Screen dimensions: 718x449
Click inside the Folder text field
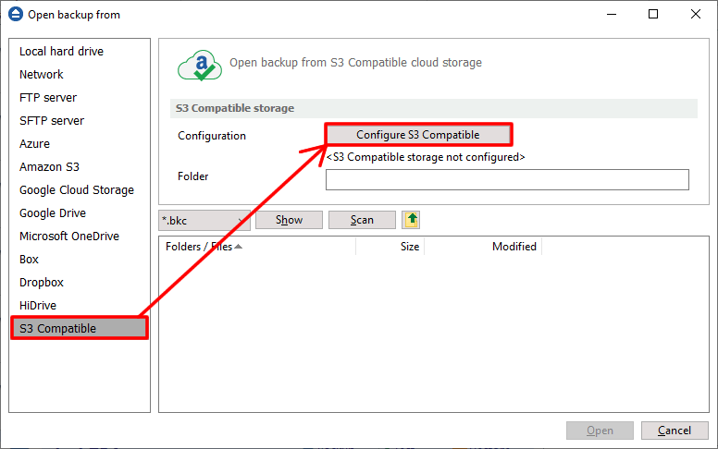507,179
